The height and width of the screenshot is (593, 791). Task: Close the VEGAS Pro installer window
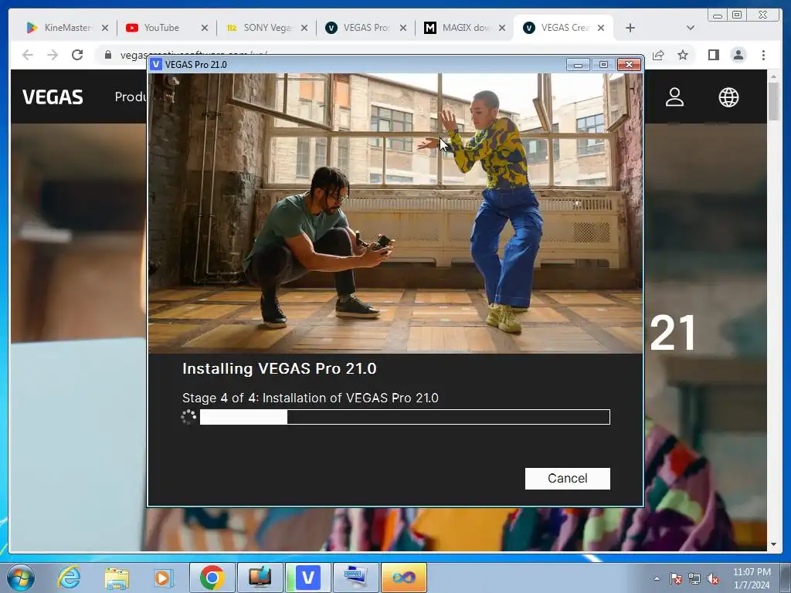[629, 65]
